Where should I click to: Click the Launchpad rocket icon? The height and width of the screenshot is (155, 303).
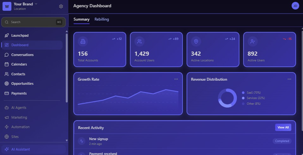click(x=7, y=35)
